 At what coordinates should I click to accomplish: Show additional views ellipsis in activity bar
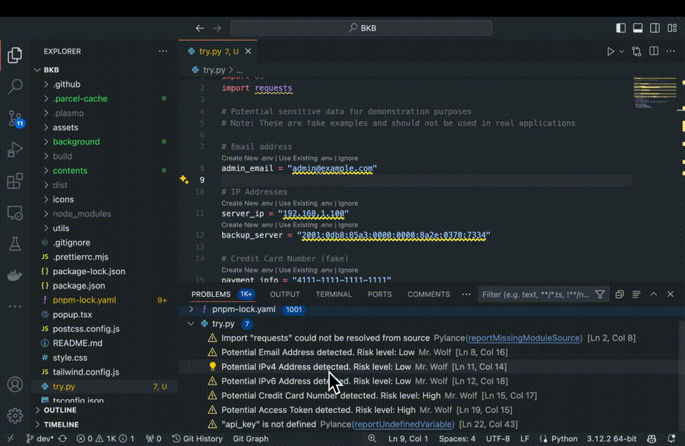tap(15, 306)
